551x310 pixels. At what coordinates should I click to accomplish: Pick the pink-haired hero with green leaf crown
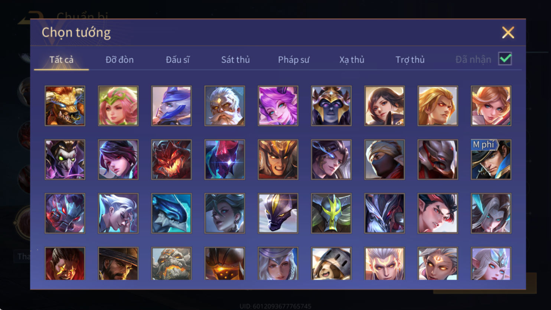[x=118, y=106]
